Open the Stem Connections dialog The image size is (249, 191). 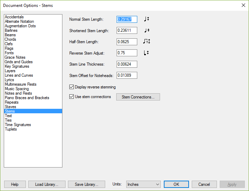[138, 97]
